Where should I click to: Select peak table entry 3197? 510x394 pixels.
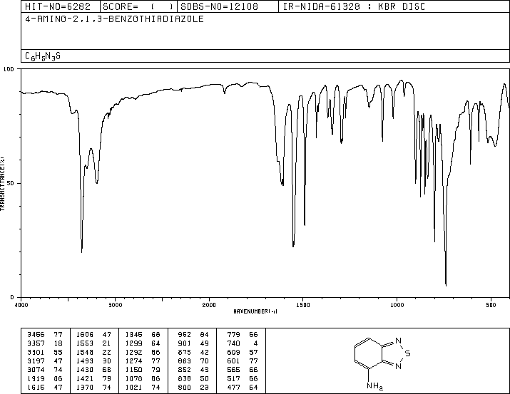45,361
